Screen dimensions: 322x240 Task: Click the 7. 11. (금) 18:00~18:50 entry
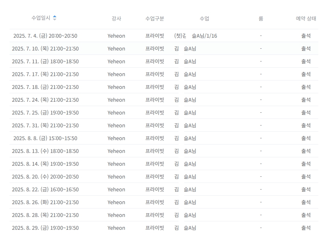[45, 61]
